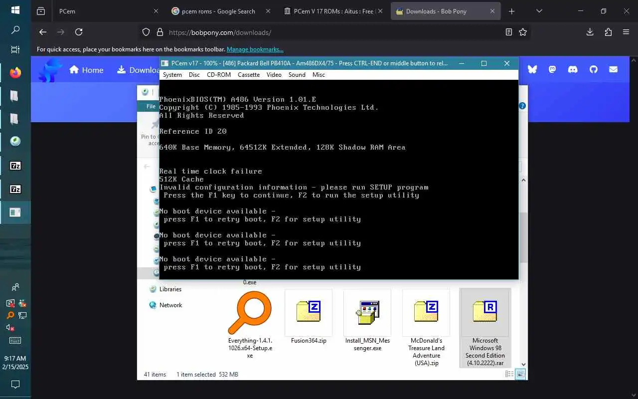Click the scroll down arrow in Explorer
638x399 pixels.
click(x=523, y=365)
